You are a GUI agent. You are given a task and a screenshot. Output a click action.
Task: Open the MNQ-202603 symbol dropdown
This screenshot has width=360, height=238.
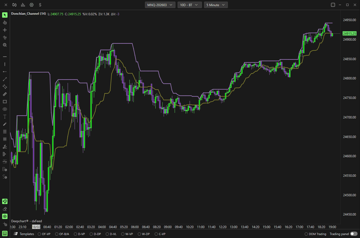(x=160, y=5)
